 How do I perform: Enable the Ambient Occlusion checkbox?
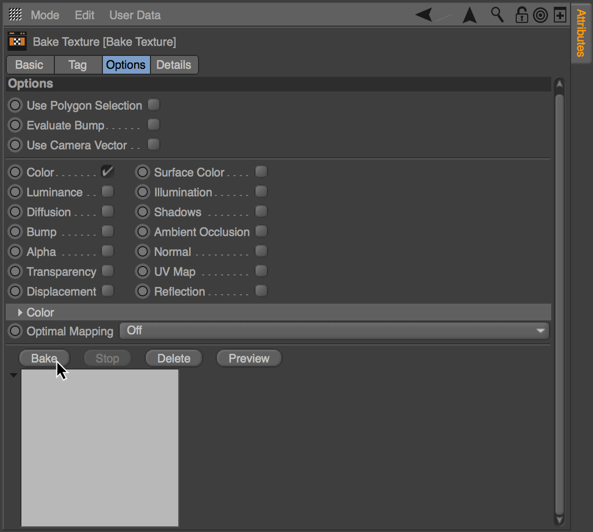261,232
